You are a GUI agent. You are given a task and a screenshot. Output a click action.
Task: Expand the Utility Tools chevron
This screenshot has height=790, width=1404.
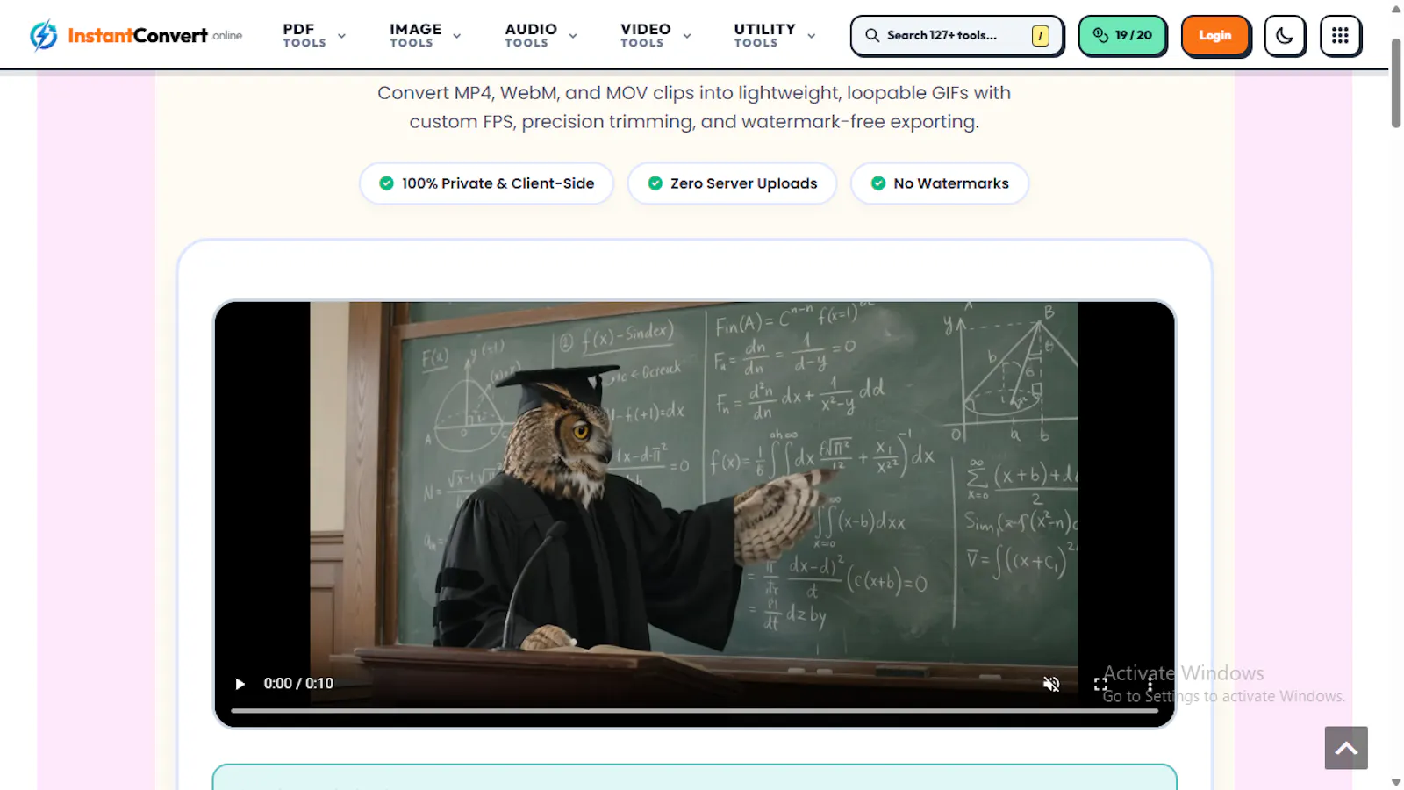coord(811,36)
